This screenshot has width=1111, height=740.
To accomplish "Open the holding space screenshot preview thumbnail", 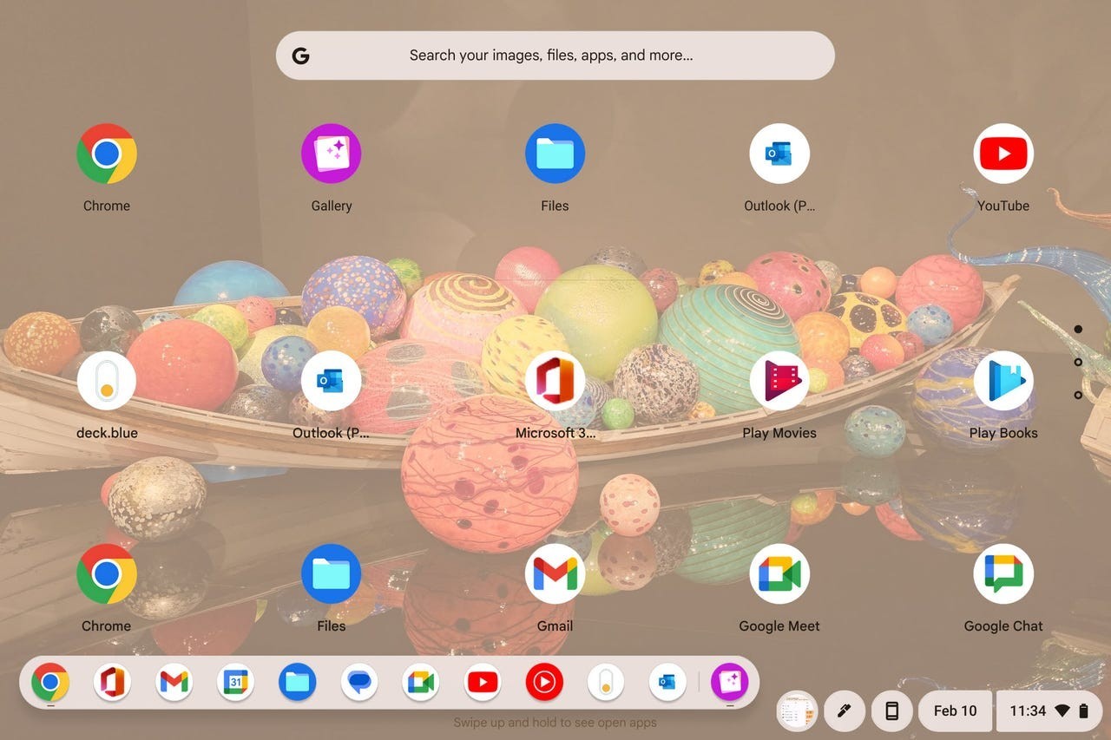I will click(797, 711).
